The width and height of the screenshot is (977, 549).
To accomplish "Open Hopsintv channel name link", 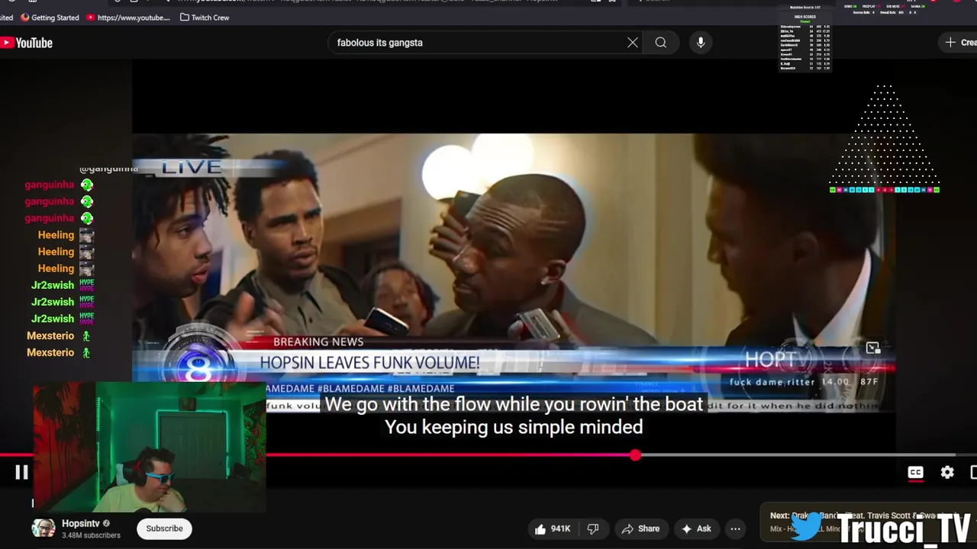I will point(81,524).
